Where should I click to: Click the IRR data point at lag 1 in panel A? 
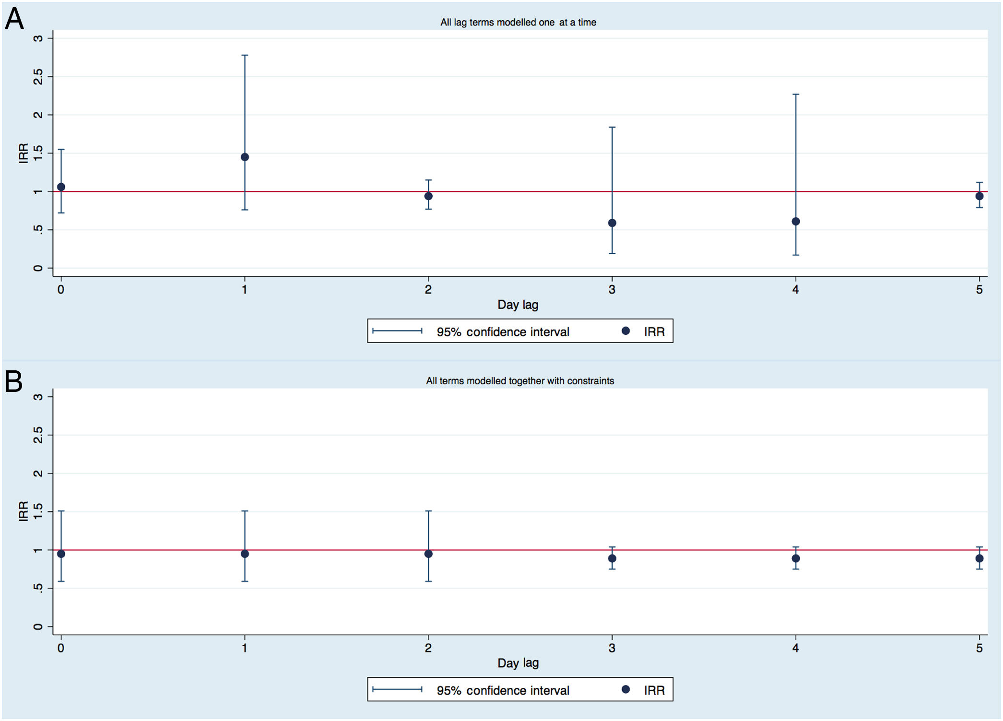[x=245, y=157]
